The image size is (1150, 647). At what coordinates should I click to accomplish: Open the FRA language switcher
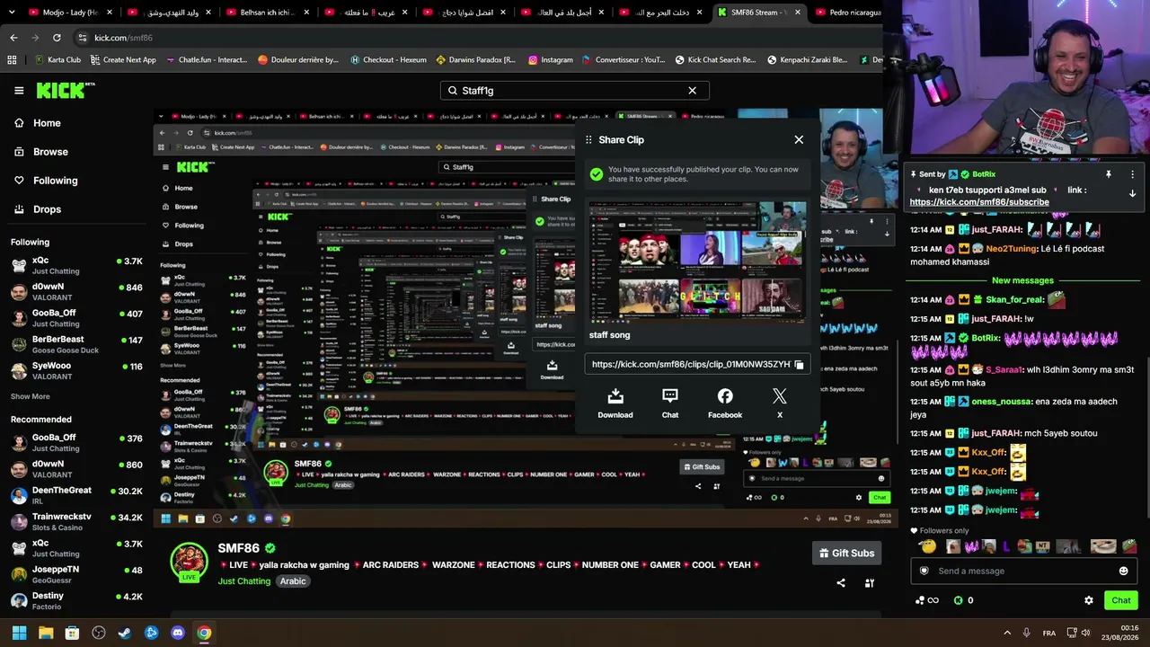(1049, 633)
